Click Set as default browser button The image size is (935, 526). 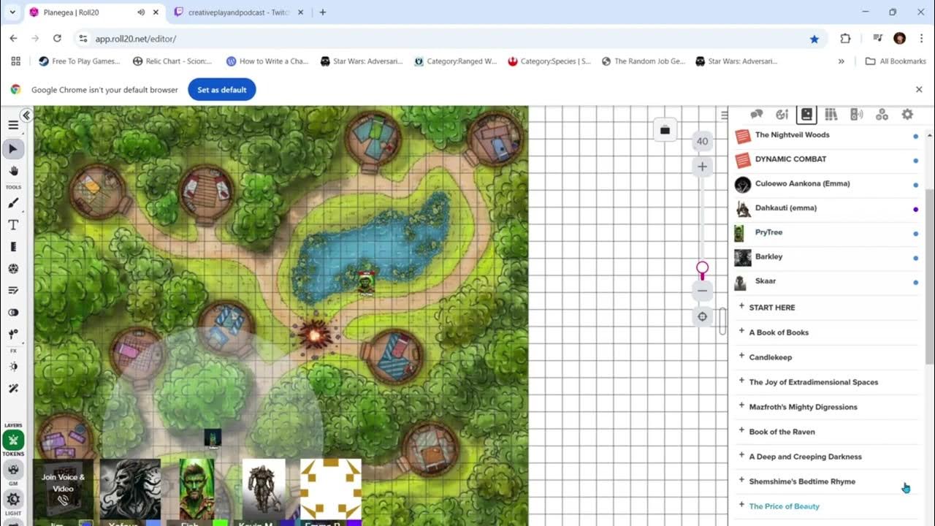[222, 90]
